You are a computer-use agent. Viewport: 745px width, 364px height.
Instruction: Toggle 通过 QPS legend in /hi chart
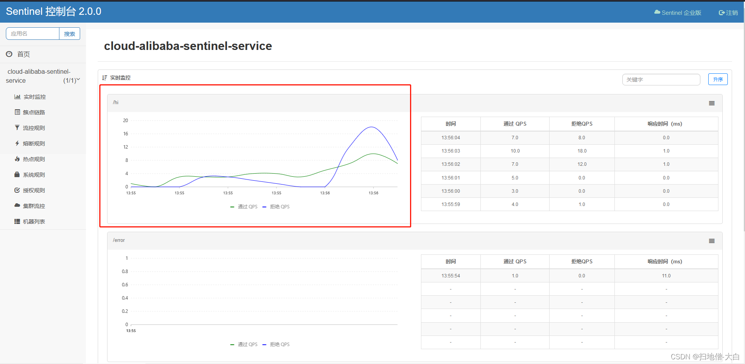244,207
